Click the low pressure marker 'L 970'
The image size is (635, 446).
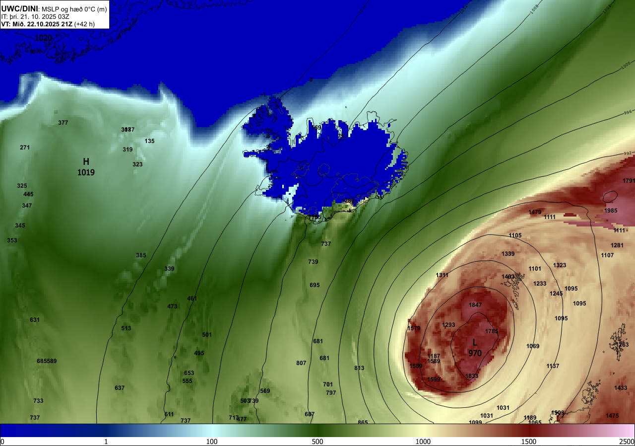475,348
